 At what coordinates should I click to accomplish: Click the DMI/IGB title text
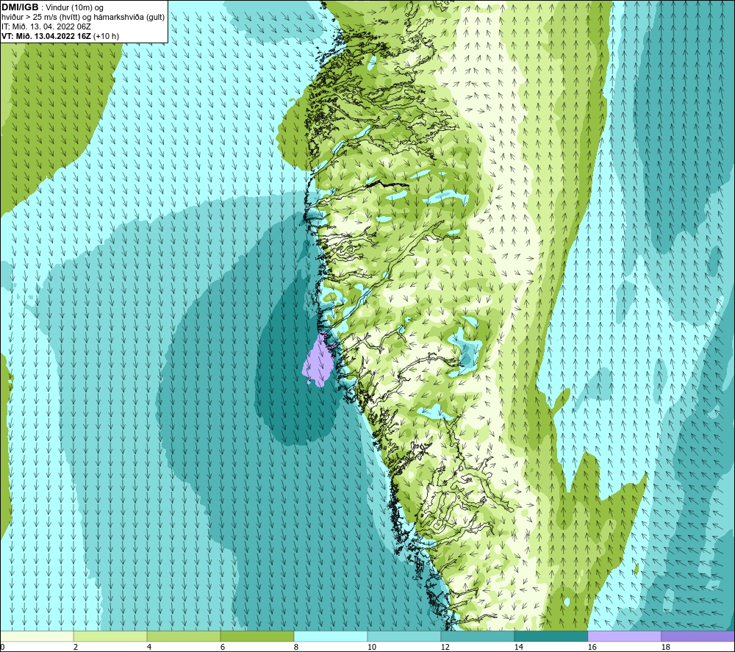pos(20,7)
